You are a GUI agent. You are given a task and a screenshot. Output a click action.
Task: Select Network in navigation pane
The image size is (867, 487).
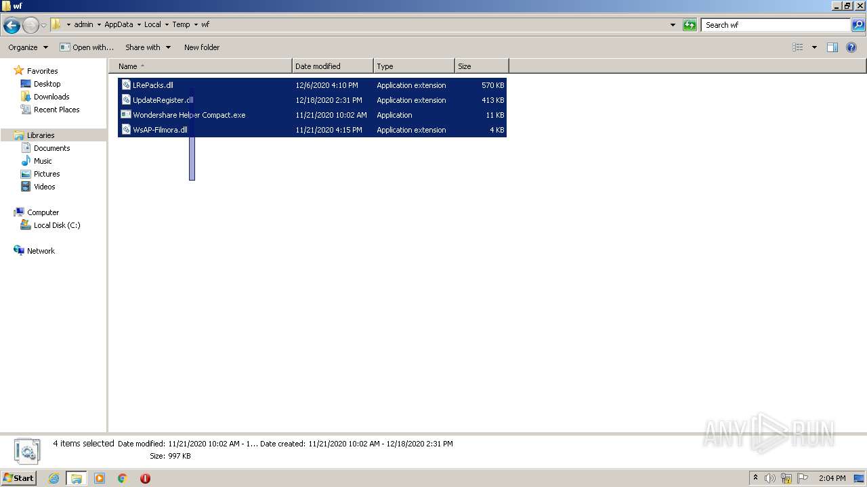41,251
